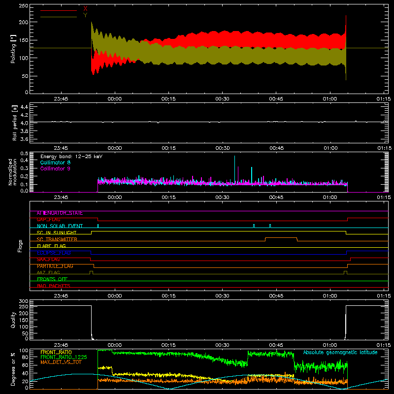394x394 pixels.
Task: Click the 'PARTICLE_FLAG' label
Action: coord(55,266)
